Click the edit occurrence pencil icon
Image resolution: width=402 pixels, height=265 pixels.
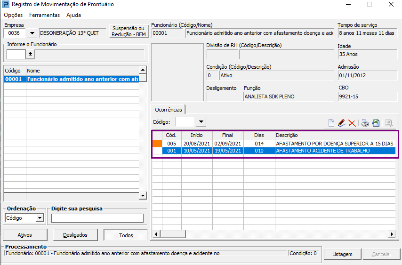pos(341,123)
